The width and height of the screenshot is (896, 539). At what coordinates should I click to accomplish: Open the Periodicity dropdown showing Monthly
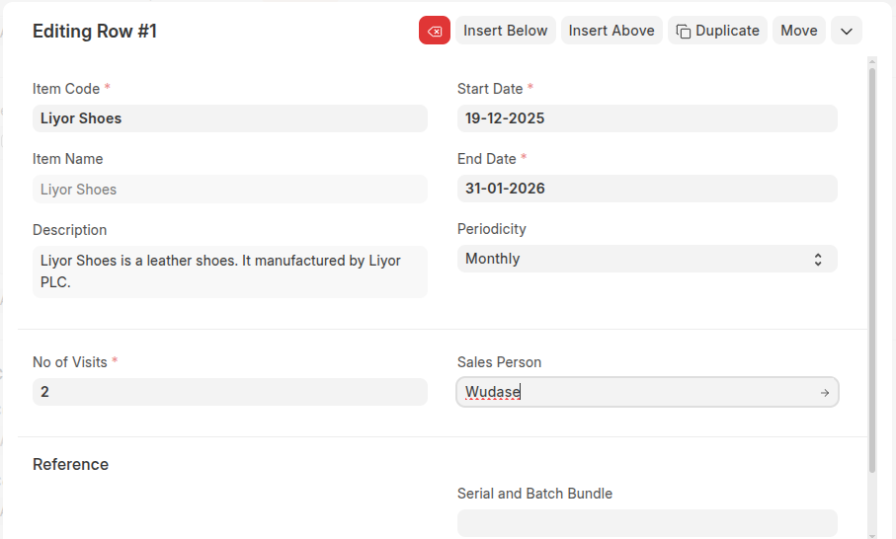646,259
